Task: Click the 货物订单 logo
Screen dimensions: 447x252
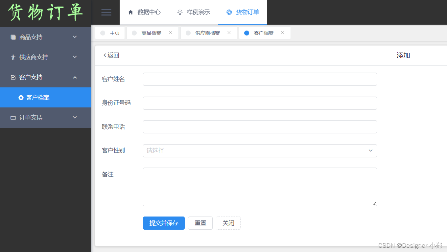Action: point(45,12)
